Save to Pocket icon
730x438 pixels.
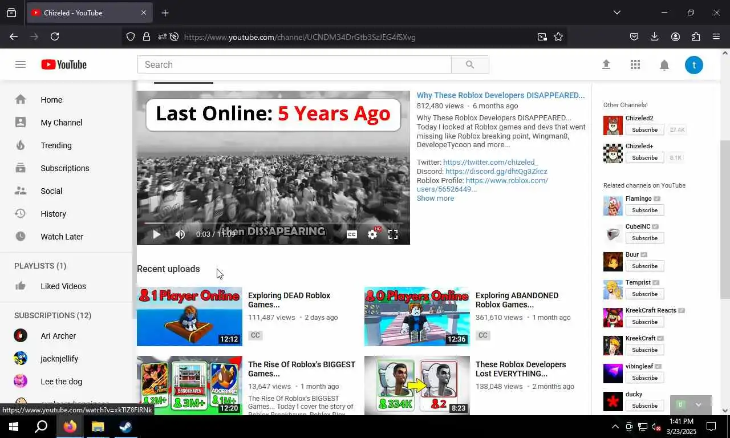634,36
